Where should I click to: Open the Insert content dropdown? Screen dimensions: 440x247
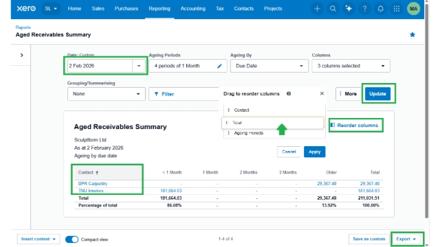pyautogui.click(x=38, y=239)
